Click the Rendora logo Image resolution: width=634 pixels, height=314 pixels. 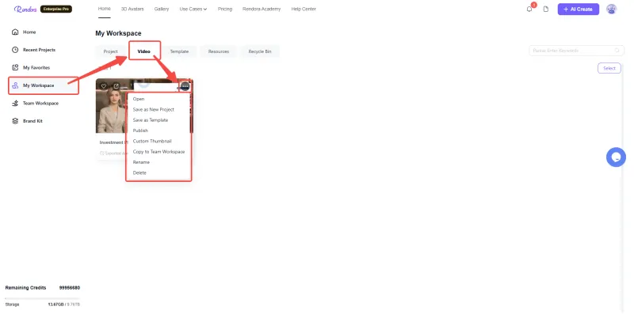coord(25,9)
